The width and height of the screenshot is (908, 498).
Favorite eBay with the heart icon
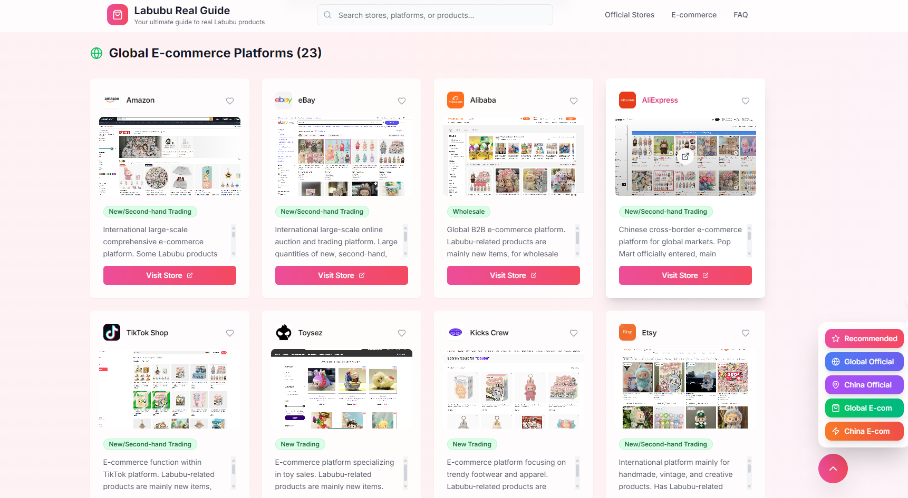tap(402, 101)
